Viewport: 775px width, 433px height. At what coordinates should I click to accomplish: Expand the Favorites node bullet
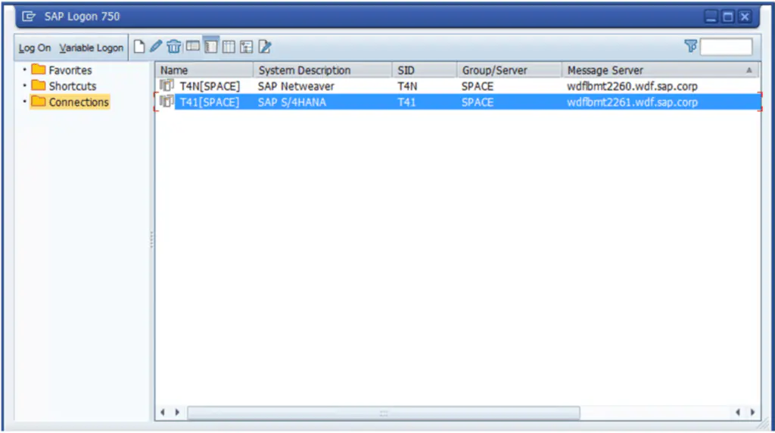[24, 70]
